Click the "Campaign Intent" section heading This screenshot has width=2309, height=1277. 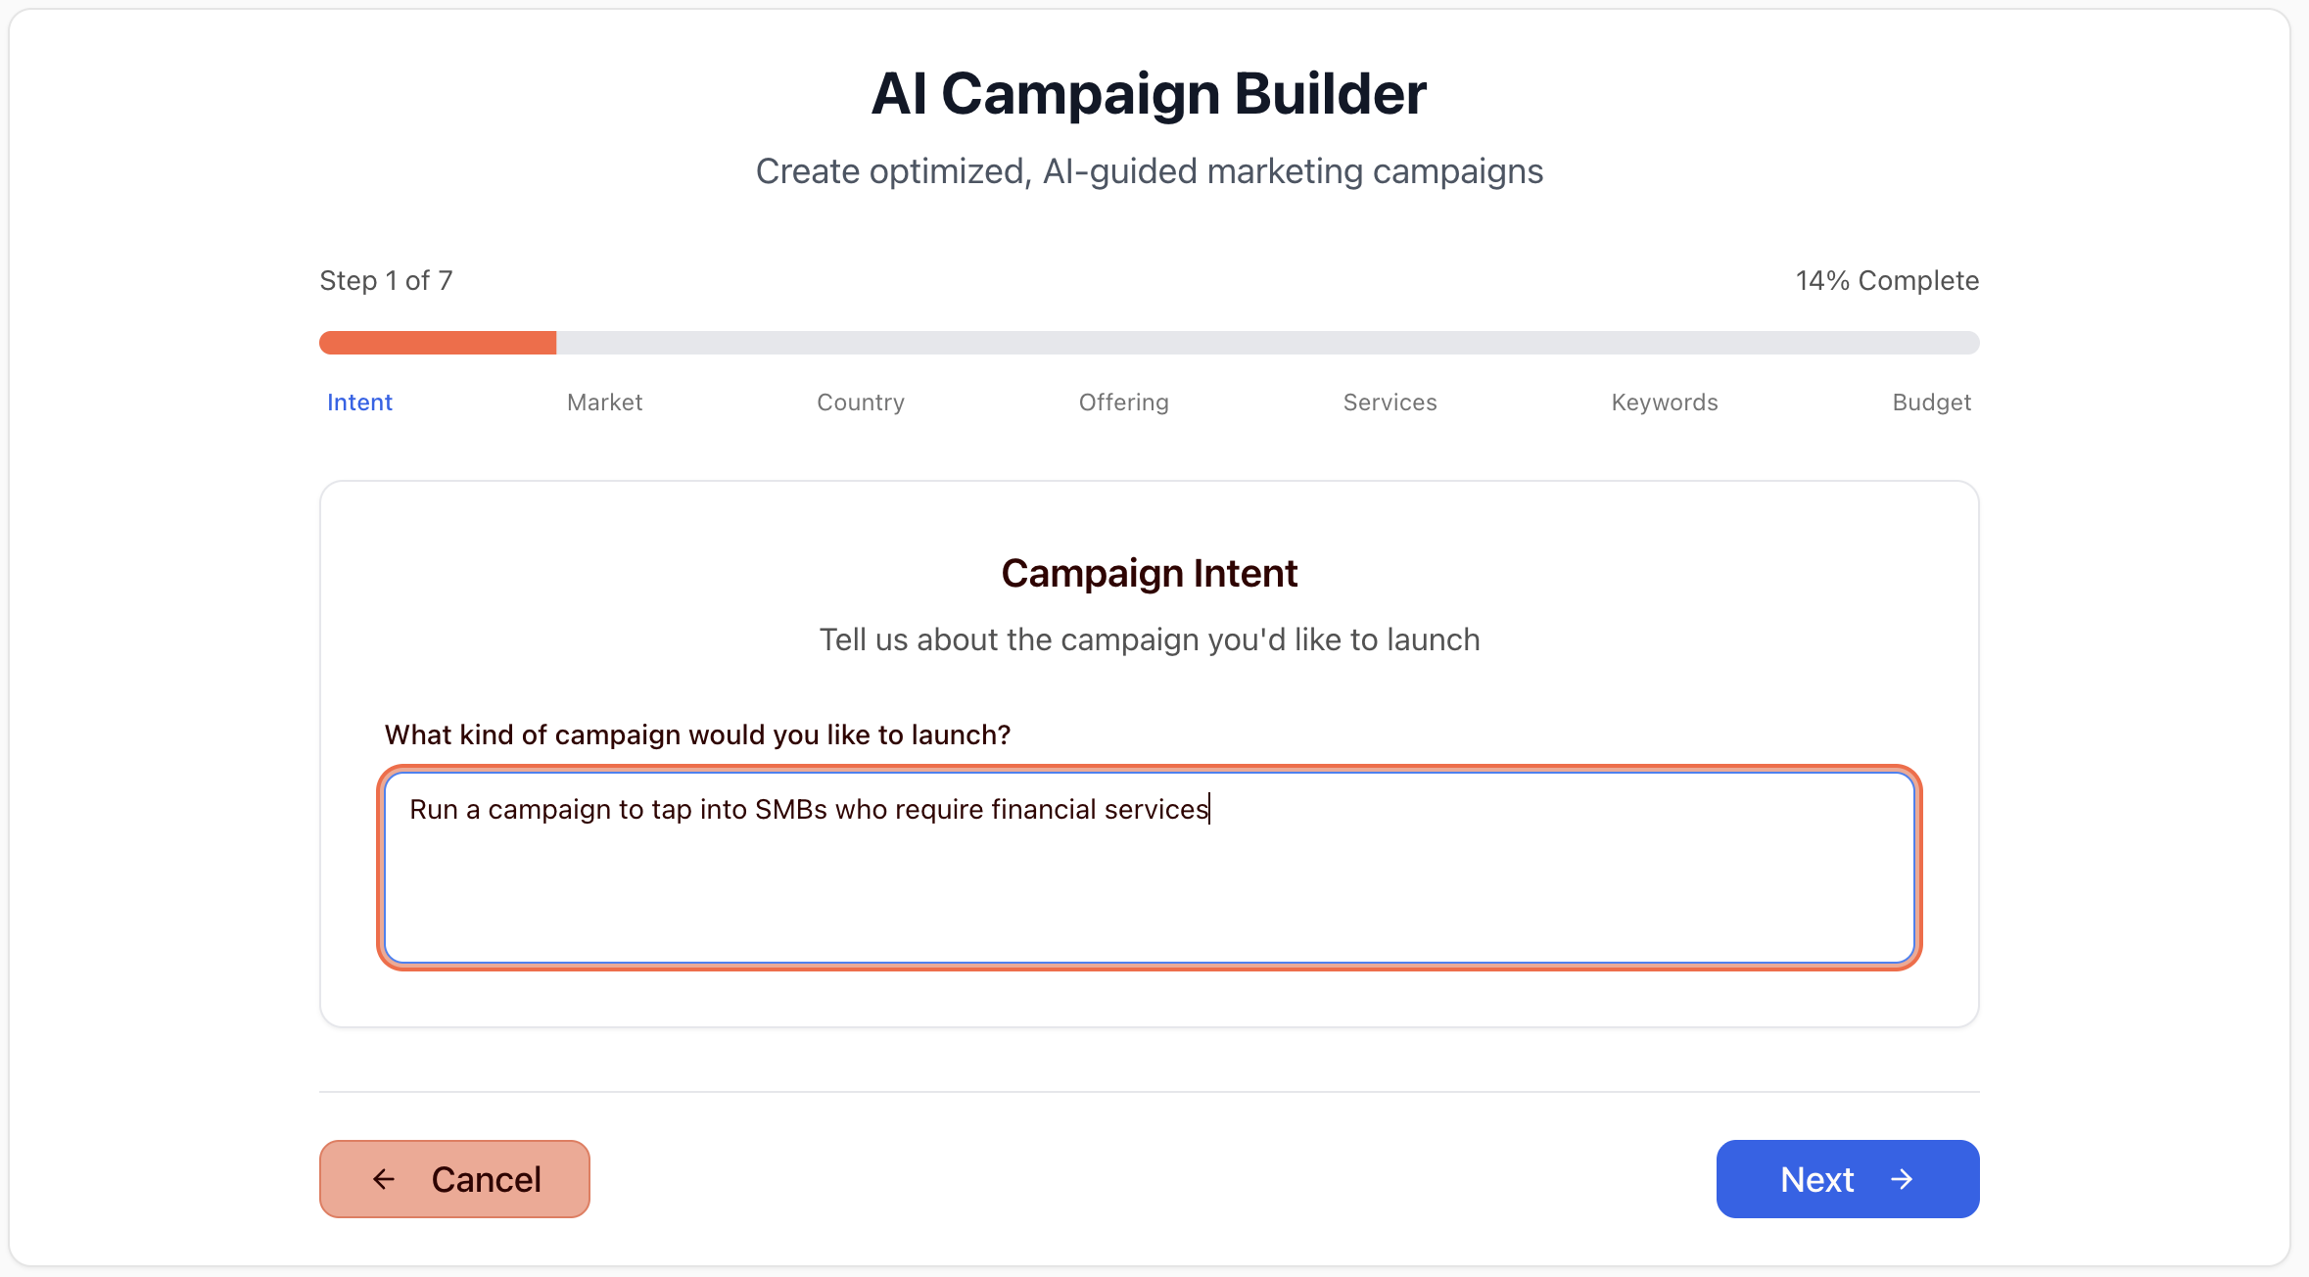[x=1149, y=573]
